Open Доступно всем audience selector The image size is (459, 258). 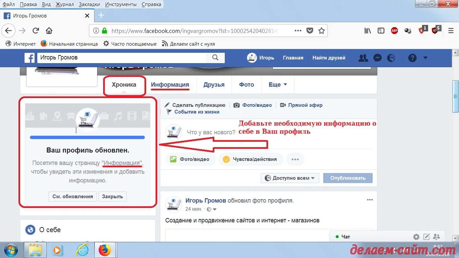tap(290, 178)
